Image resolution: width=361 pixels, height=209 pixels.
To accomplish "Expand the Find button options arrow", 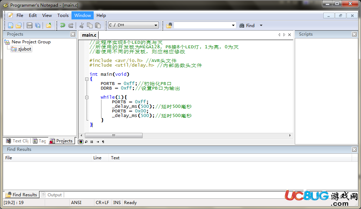I will coord(261,25).
